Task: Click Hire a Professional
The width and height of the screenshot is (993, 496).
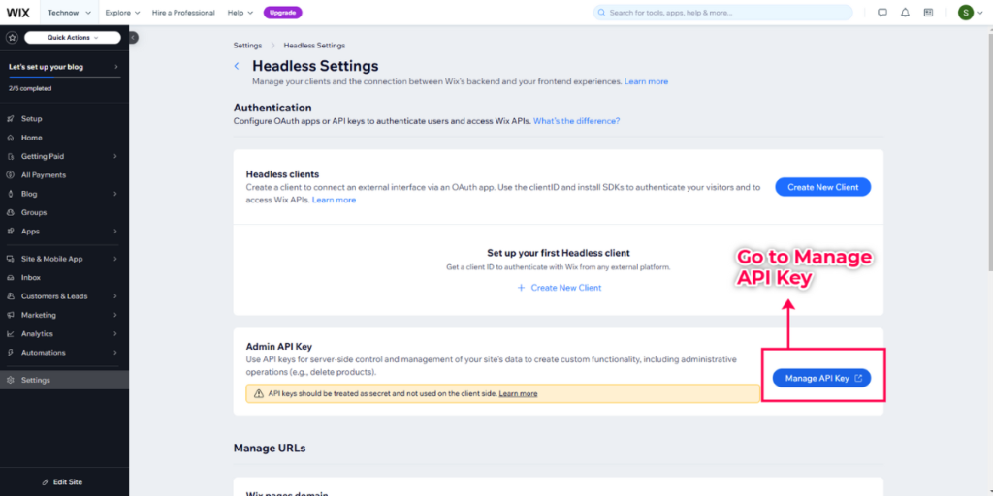Action: click(x=183, y=13)
